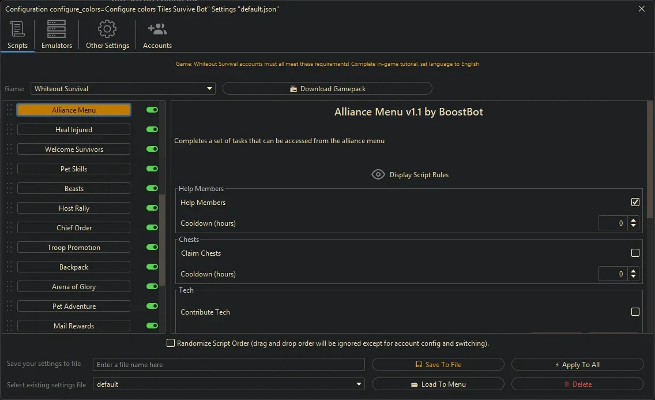655x400 pixels.
Task: Increase Help Members cooldown hours
Action: [x=634, y=220]
